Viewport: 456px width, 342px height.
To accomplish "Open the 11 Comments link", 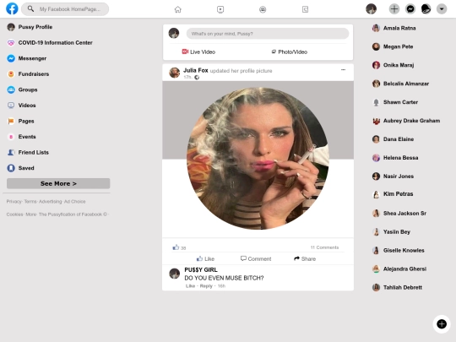I will point(324,247).
